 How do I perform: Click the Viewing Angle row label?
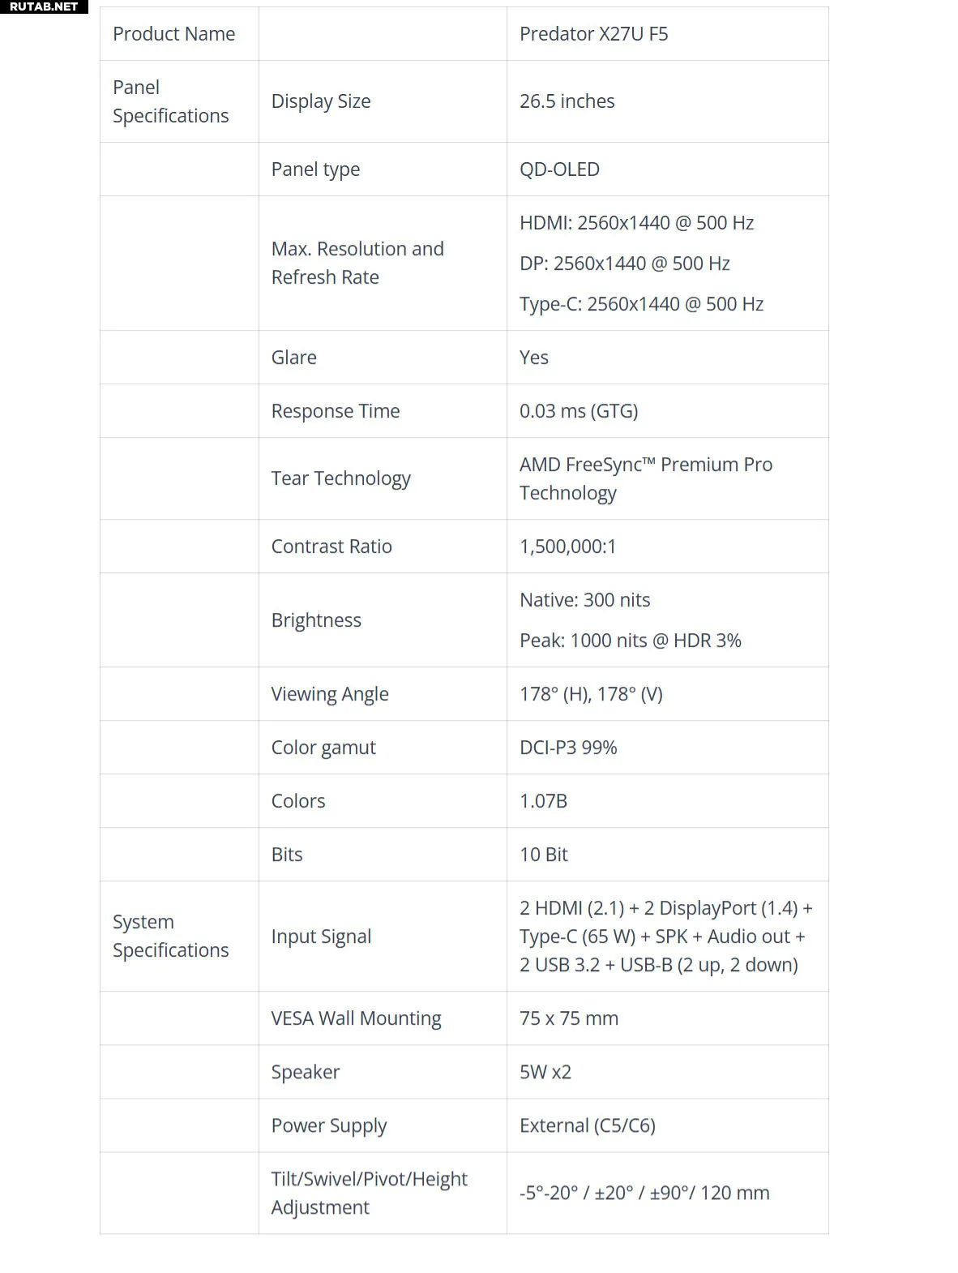330,694
